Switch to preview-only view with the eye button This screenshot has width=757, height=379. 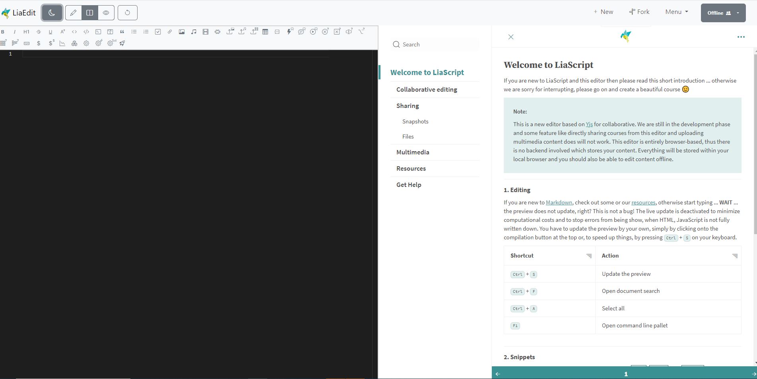(x=106, y=13)
